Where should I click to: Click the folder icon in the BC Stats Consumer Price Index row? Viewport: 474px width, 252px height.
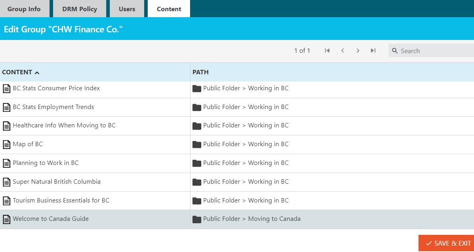(x=197, y=89)
